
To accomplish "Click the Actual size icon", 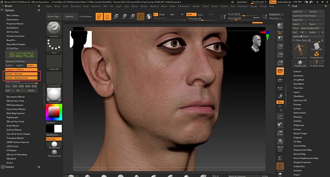I will [280, 55].
